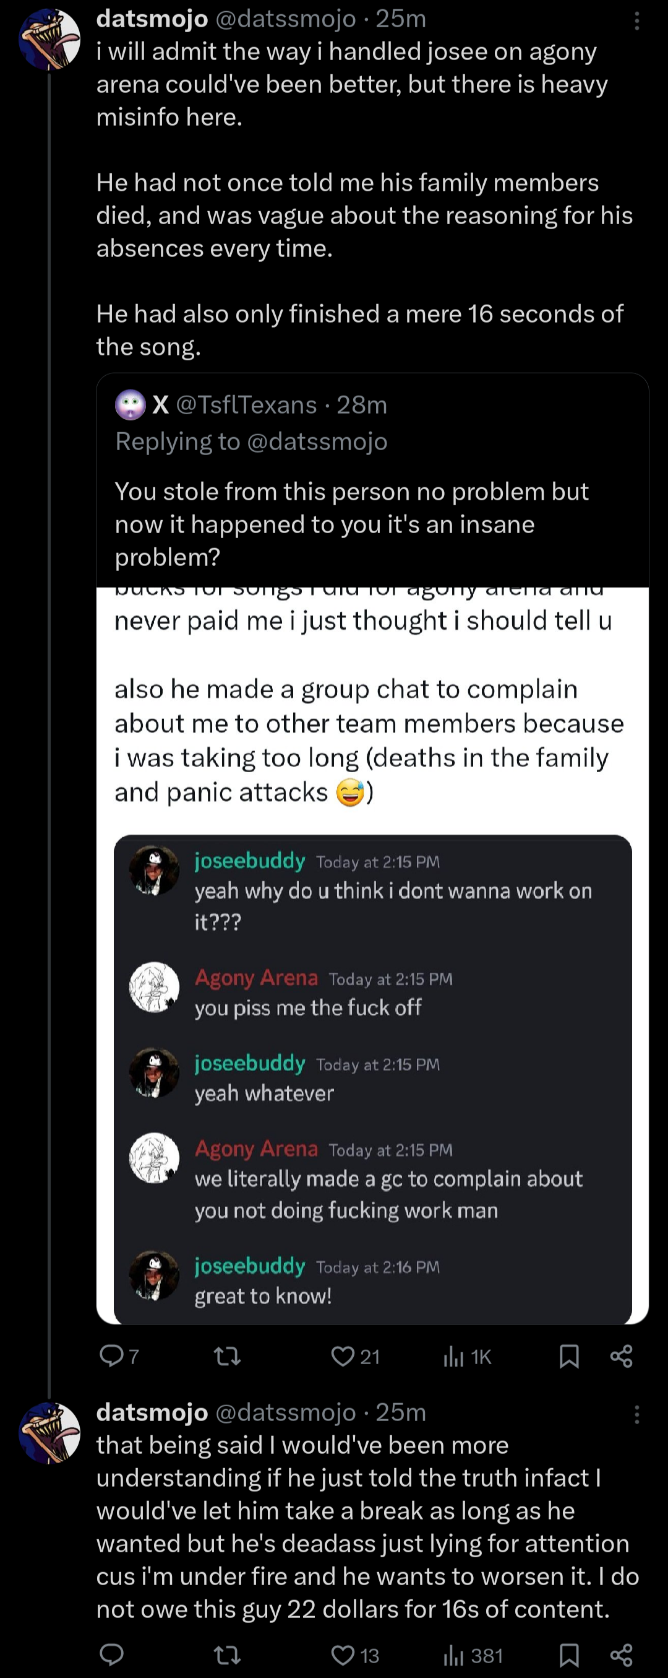Open the @datssmojo handle in top tweet
Screen dimensions: 668x1678
(286, 19)
